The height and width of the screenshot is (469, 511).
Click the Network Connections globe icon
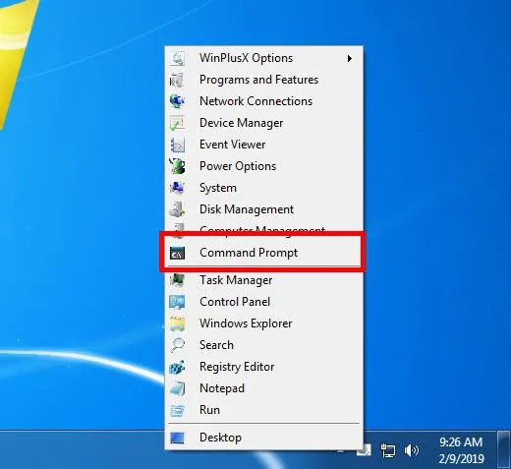(x=177, y=101)
